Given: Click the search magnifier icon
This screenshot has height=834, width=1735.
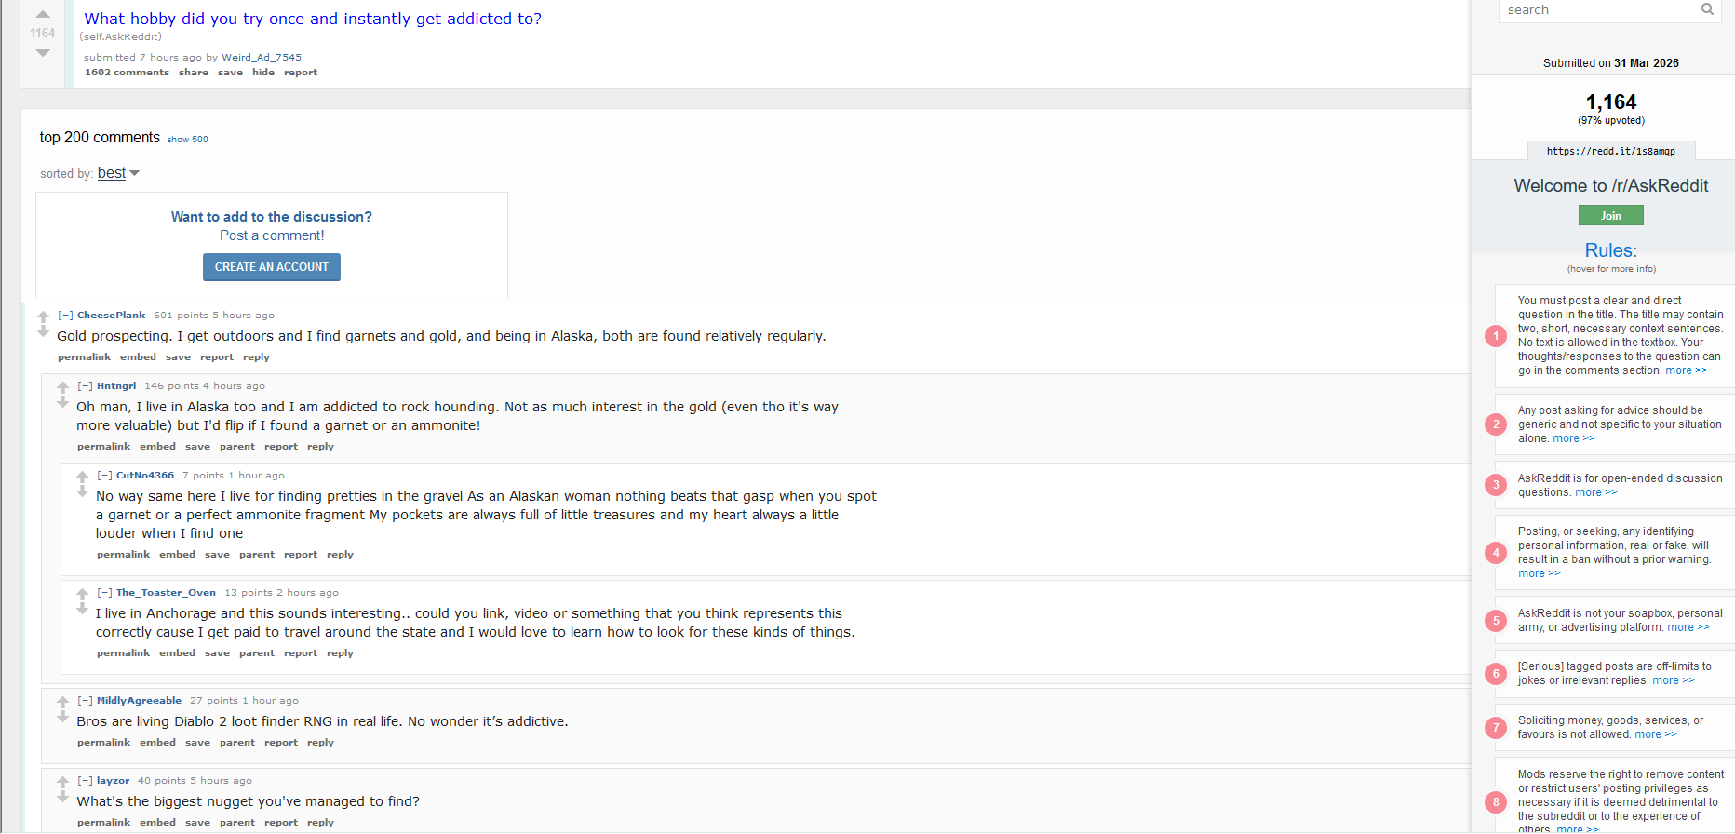Looking at the screenshot, I should click(x=1707, y=9).
